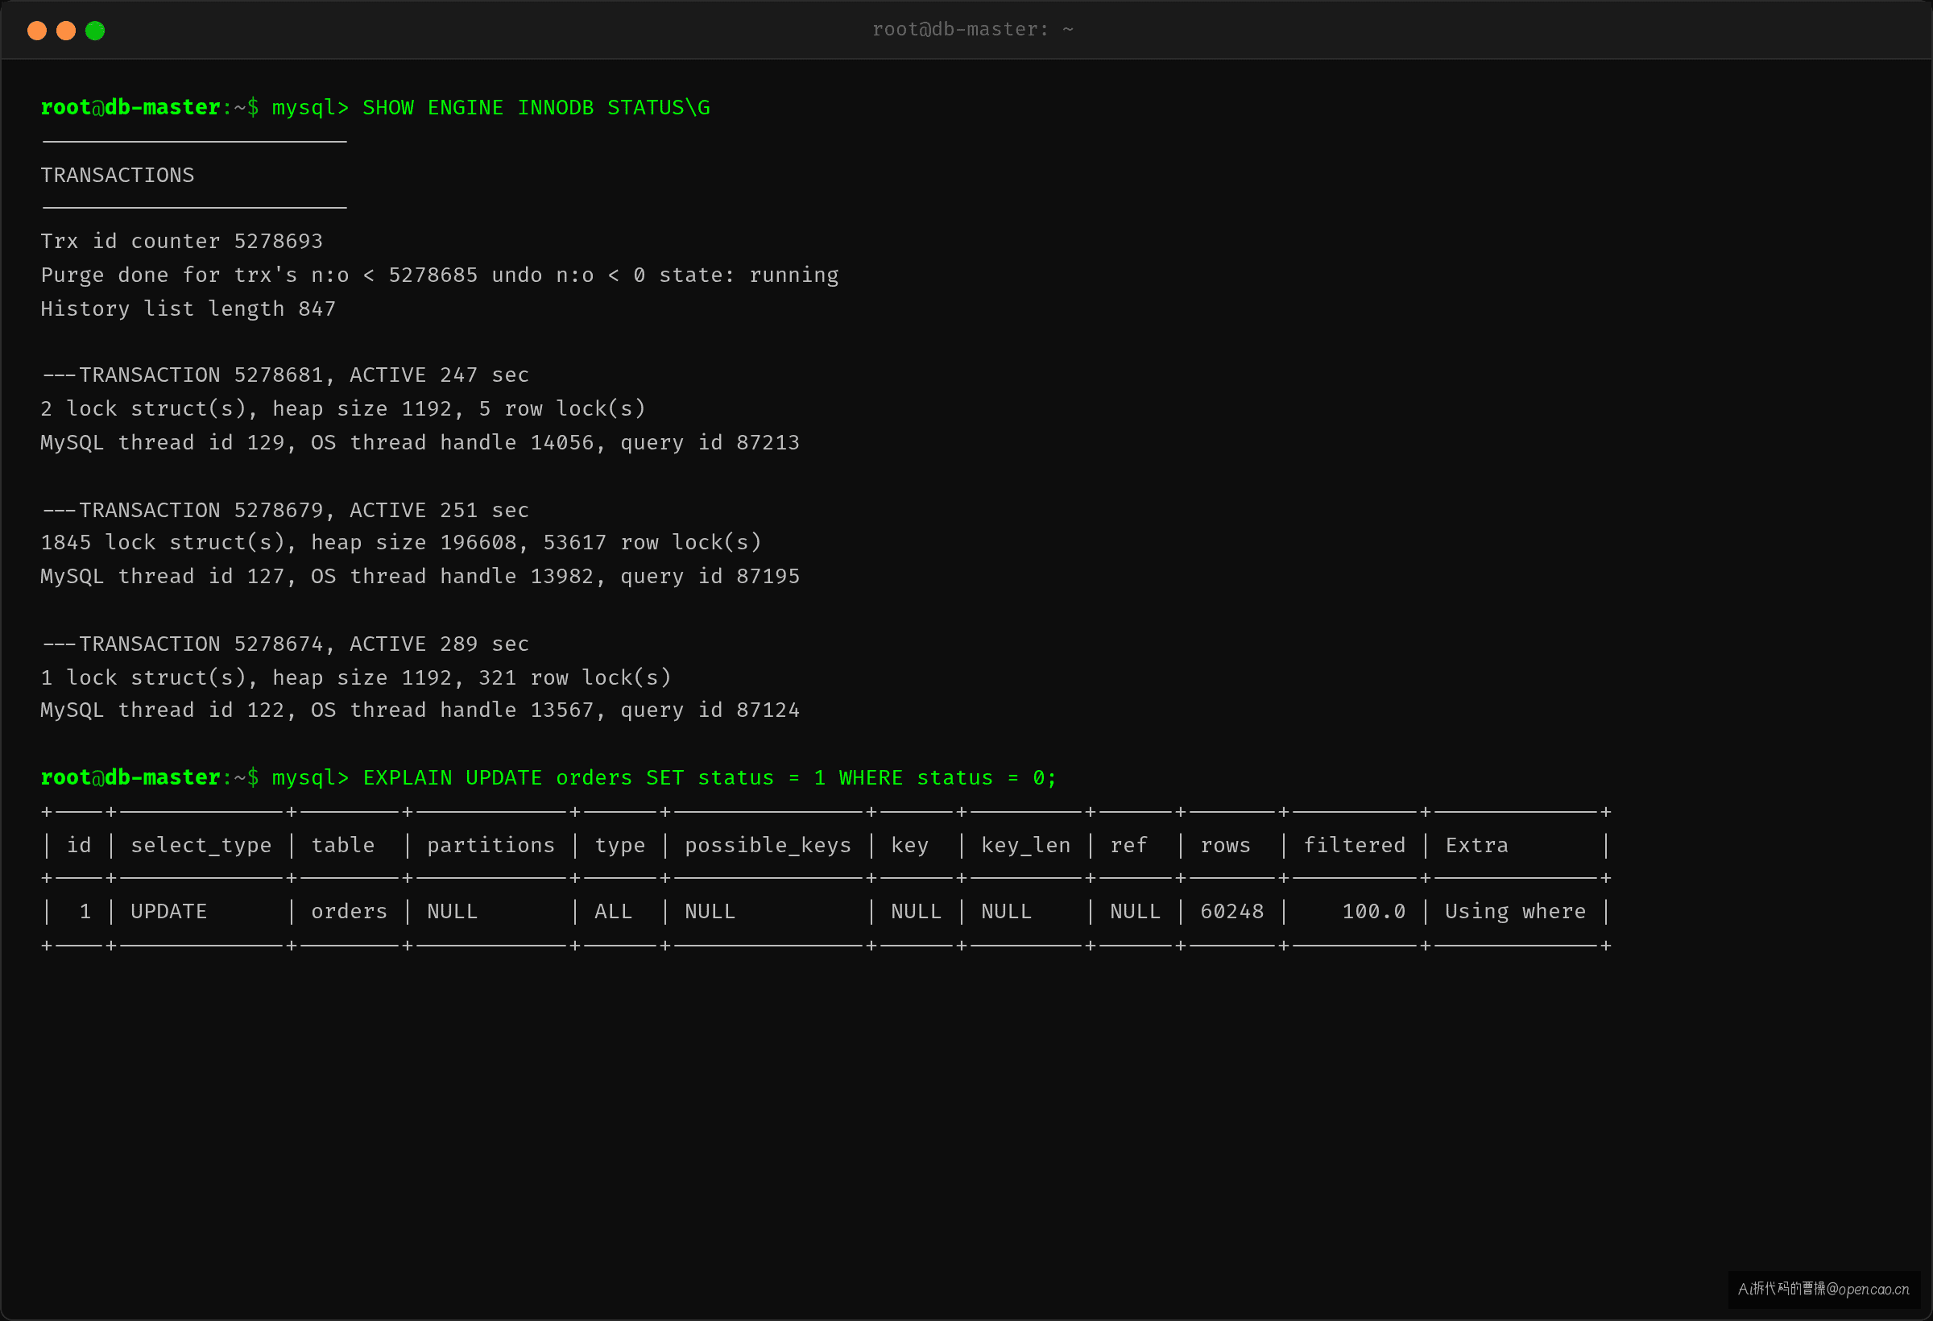Click History list length 847 line
This screenshot has width=1933, height=1321.
(188, 309)
